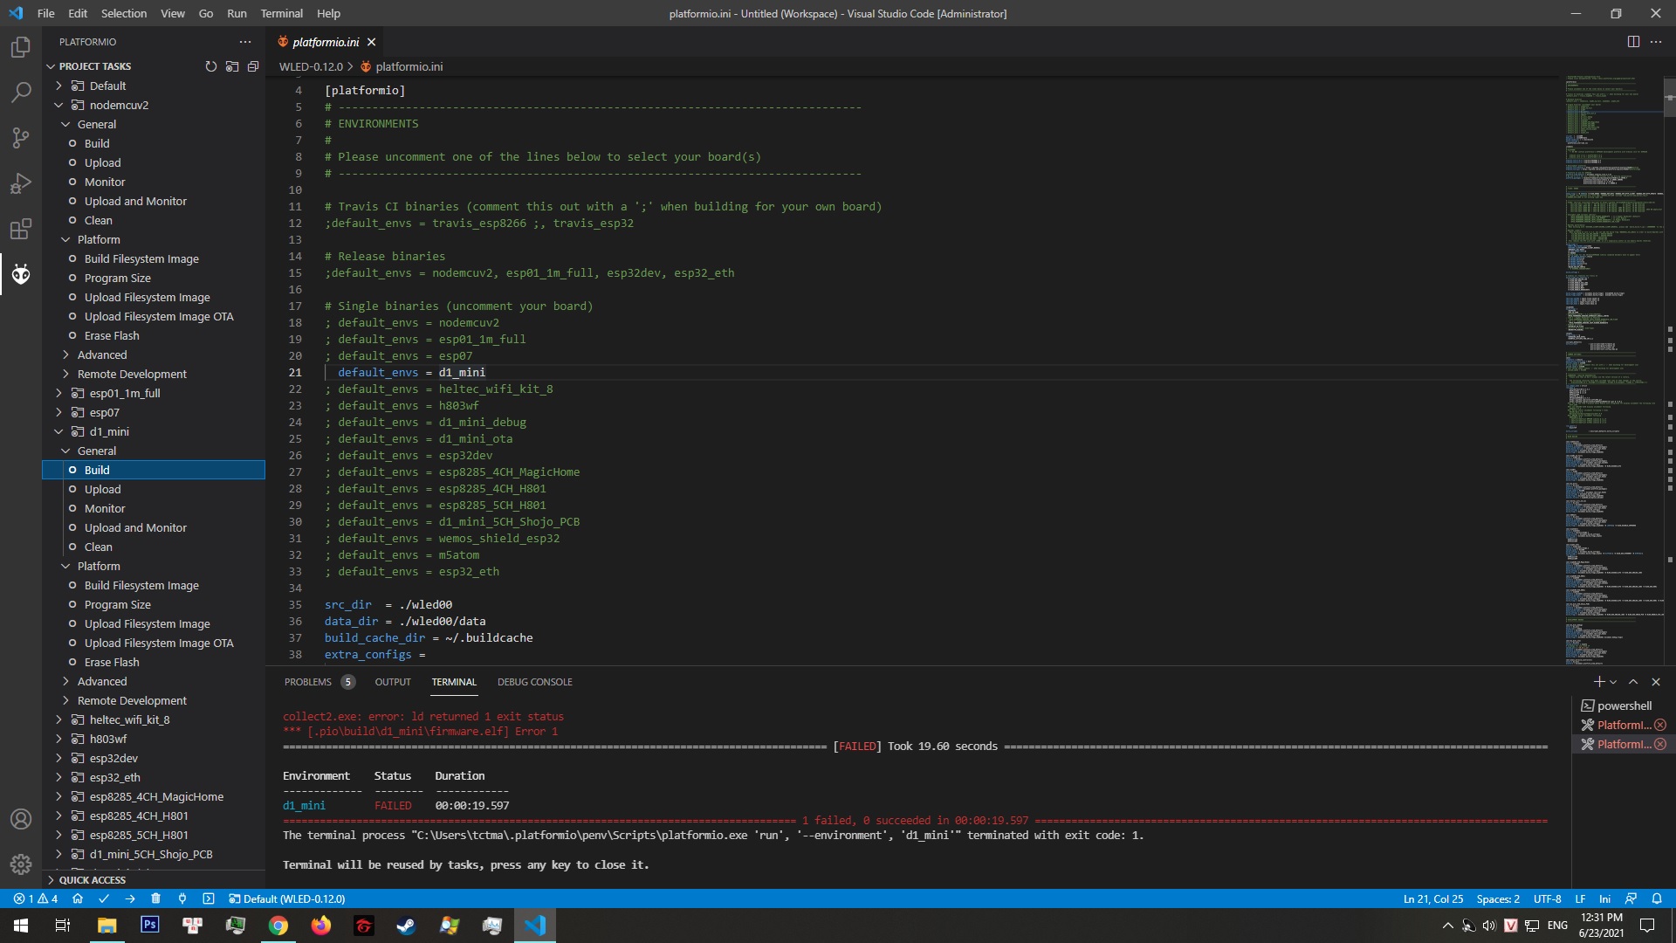Open the Terminal menu
This screenshot has width=1676, height=943.
281,13
